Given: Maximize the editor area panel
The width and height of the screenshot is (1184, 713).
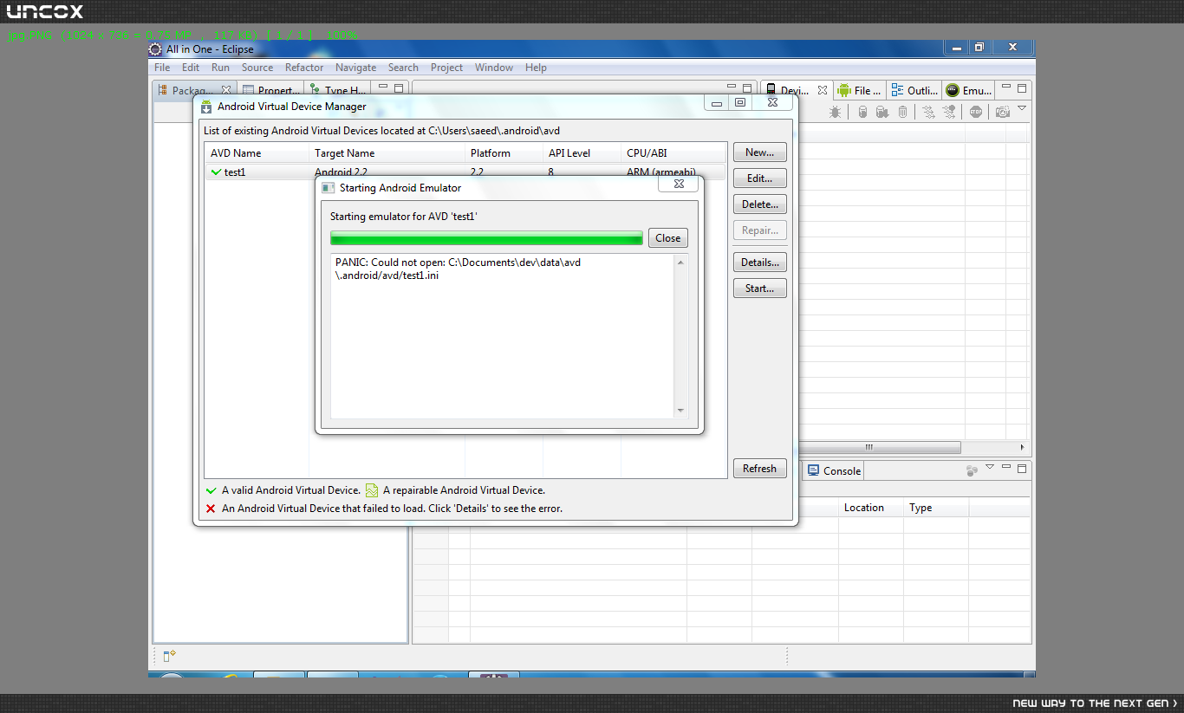Looking at the screenshot, I should coord(748,88).
